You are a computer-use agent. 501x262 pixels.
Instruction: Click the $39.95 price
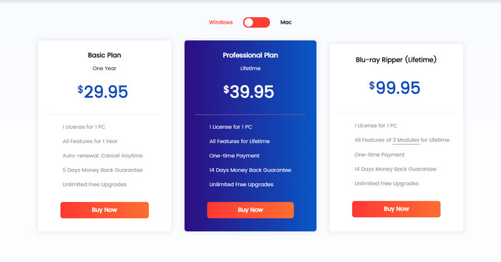(248, 92)
